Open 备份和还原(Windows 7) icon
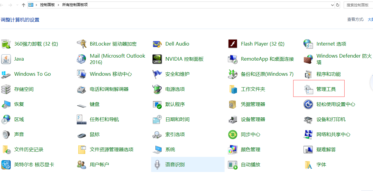 coord(233,74)
